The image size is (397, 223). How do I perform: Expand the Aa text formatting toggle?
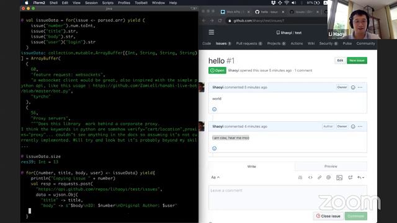click(x=215, y=177)
